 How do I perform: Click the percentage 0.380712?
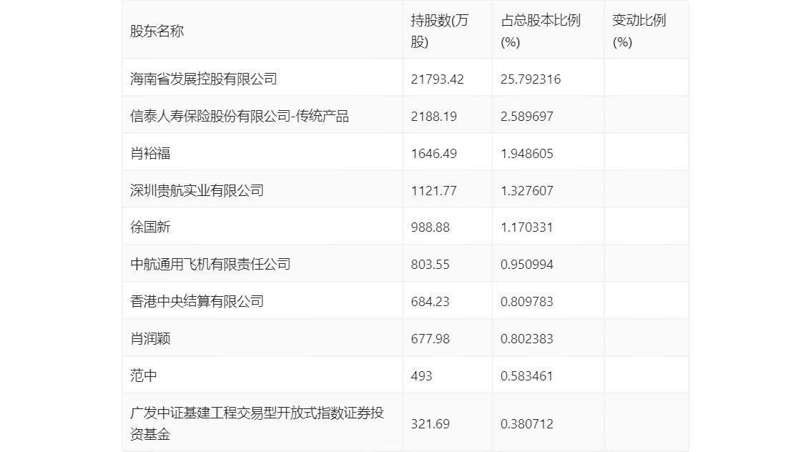(526, 424)
